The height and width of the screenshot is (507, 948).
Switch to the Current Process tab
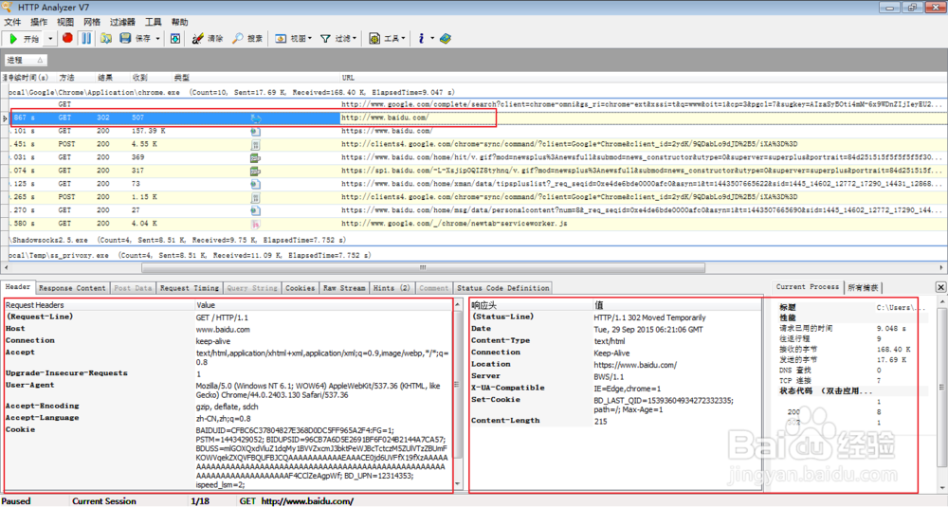pyautogui.click(x=807, y=287)
